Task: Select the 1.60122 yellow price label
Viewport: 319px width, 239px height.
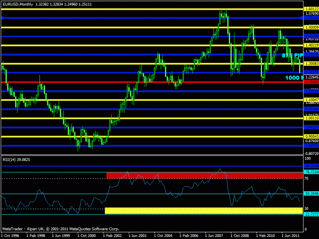Action: (x=311, y=9)
